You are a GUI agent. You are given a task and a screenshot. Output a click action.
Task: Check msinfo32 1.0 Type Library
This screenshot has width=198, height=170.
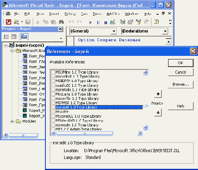pyautogui.click(x=53, y=85)
